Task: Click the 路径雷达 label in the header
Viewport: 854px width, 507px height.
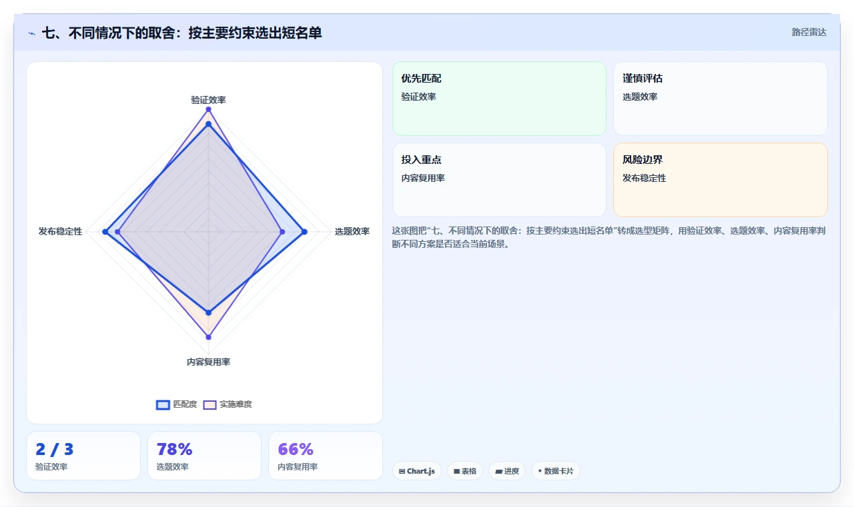Action: point(809,32)
